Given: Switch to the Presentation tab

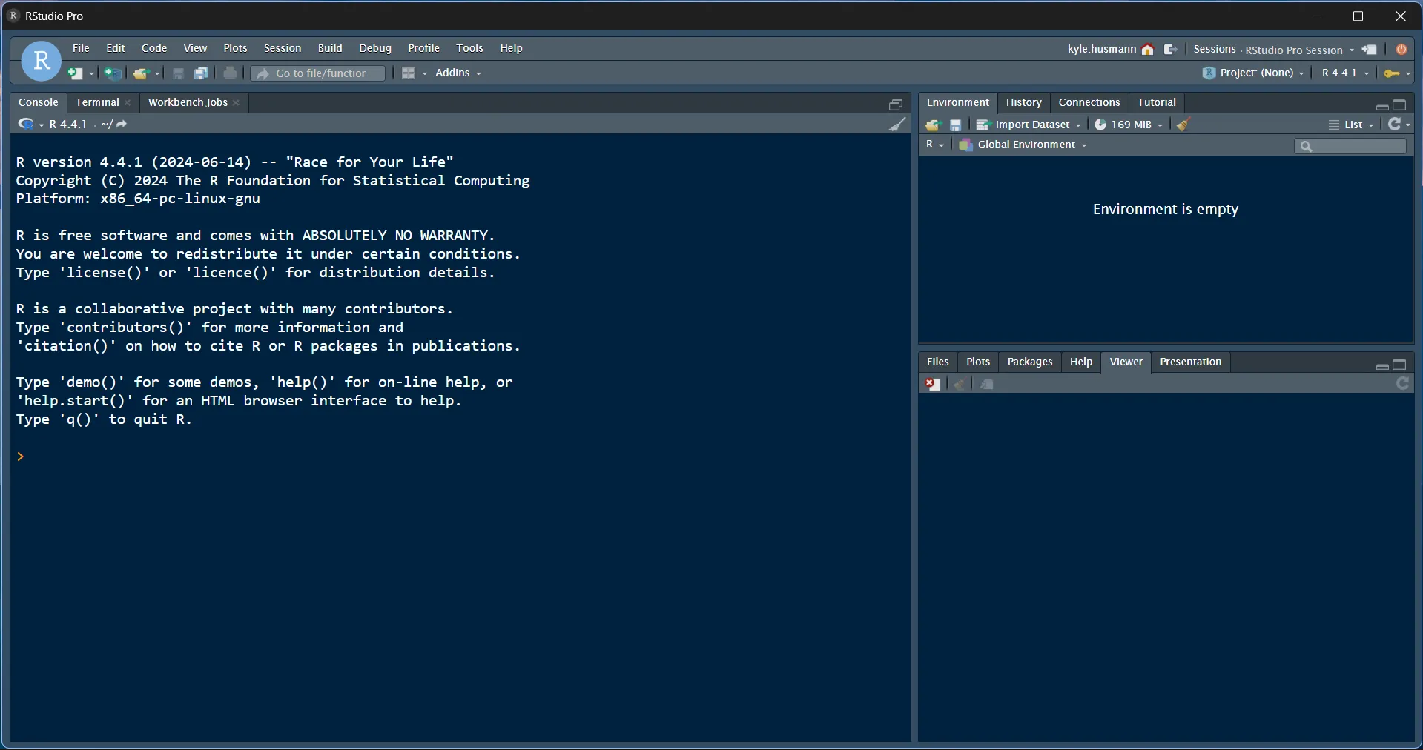Looking at the screenshot, I should (x=1190, y=362).
